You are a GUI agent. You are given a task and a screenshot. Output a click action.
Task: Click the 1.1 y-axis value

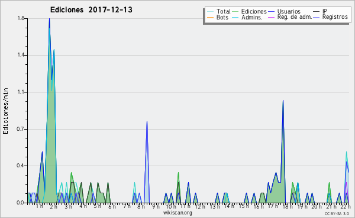click(x=21, y=92)
